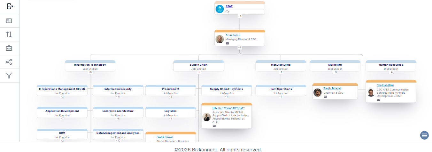Click the envelope icon on Hitesh S Verma card
The height and width of the screenshot is (152, 432).
[214, 126]
